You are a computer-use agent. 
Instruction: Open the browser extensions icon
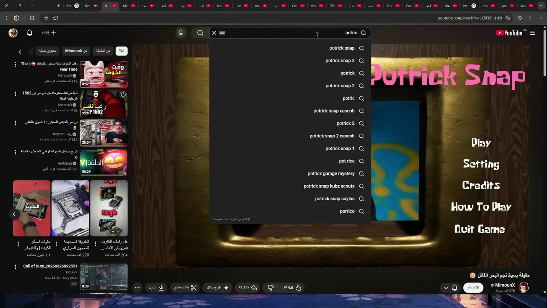pos(32,18)
